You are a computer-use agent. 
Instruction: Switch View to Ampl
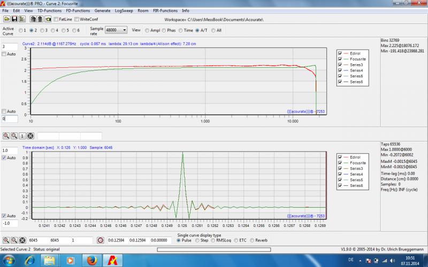[147, 30]
